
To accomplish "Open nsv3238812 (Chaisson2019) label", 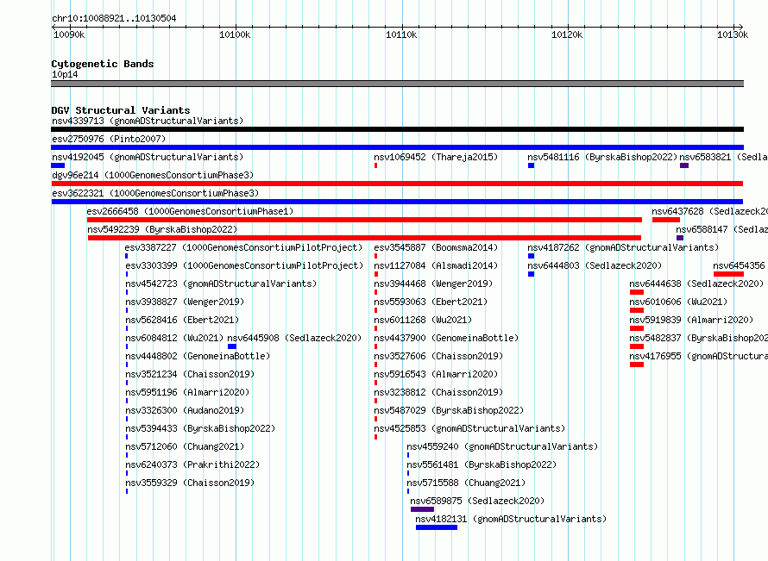I will pyautogui.click(x=438, y=392).
